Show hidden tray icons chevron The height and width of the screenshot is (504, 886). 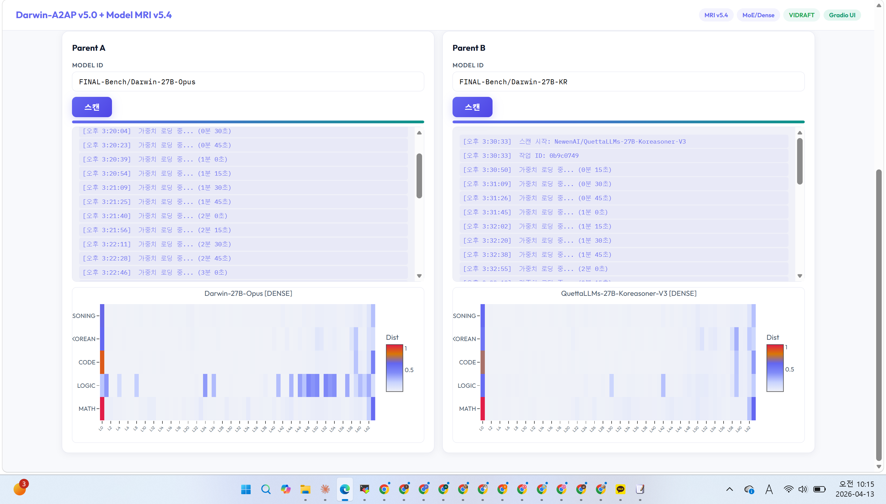pyautogui.click(x=729, y=489)
